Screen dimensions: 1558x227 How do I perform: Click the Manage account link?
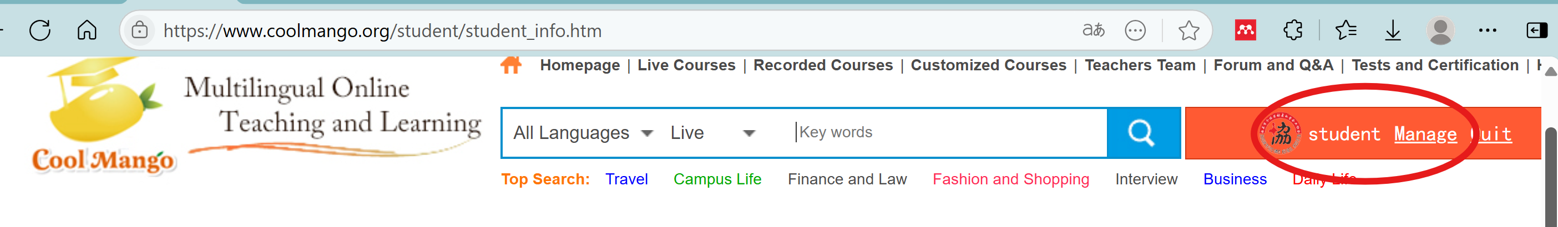pos(1425,134)
